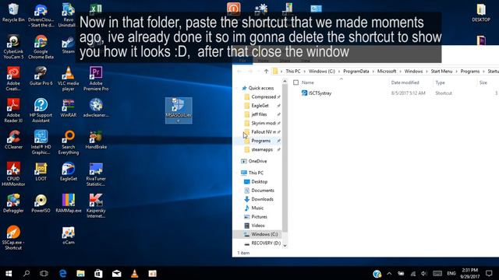The width and height of the screenshot is (499, 280).
Task: Jump to ProgramData in address path
Action: point(356,72)
